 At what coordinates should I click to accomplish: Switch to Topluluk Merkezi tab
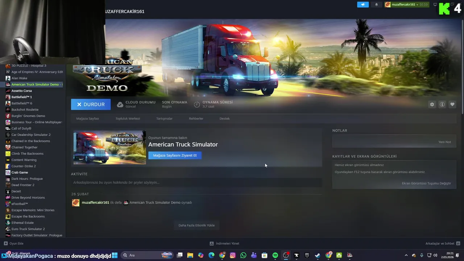coord(128,119)
